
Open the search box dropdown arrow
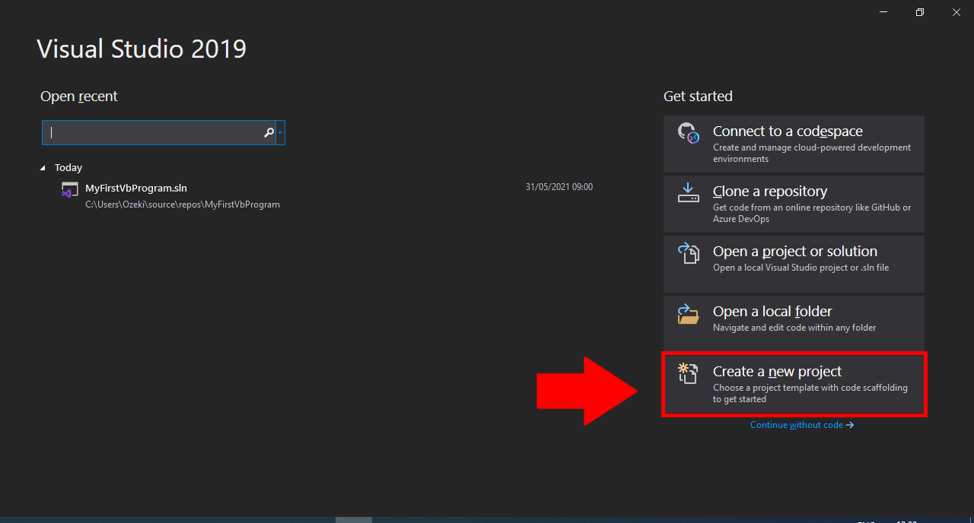tap(281, 132)
